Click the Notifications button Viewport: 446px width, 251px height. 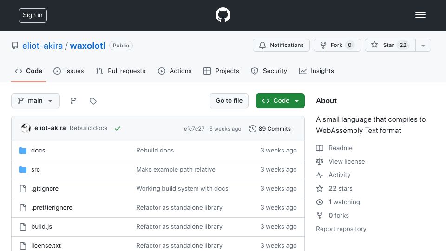click(281, 45)
